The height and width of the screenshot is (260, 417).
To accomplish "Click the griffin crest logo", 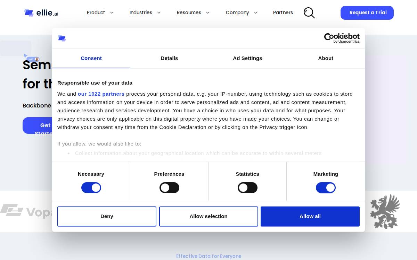I will (x=385, y=211).
